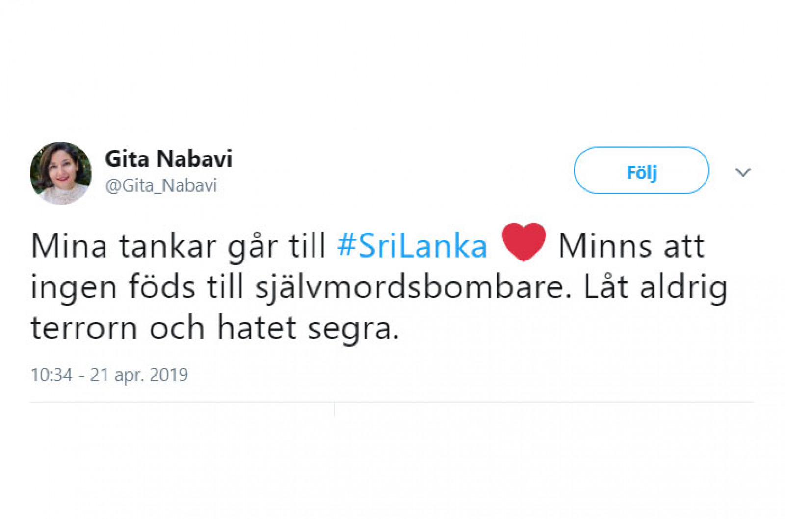The height and width of the screenshot is (519, 785).
Task: Click the words "ingen föds till"
Action: (x=137, y=287)
